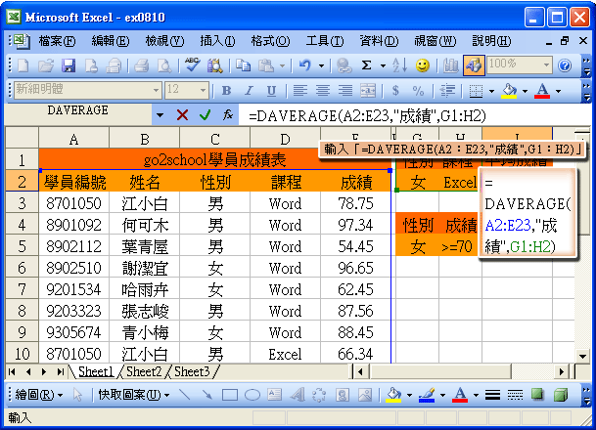This screenshot has width=596, height=430.
Task: Open the Insert Function fx dialog
Action: [x=228, y=114]
